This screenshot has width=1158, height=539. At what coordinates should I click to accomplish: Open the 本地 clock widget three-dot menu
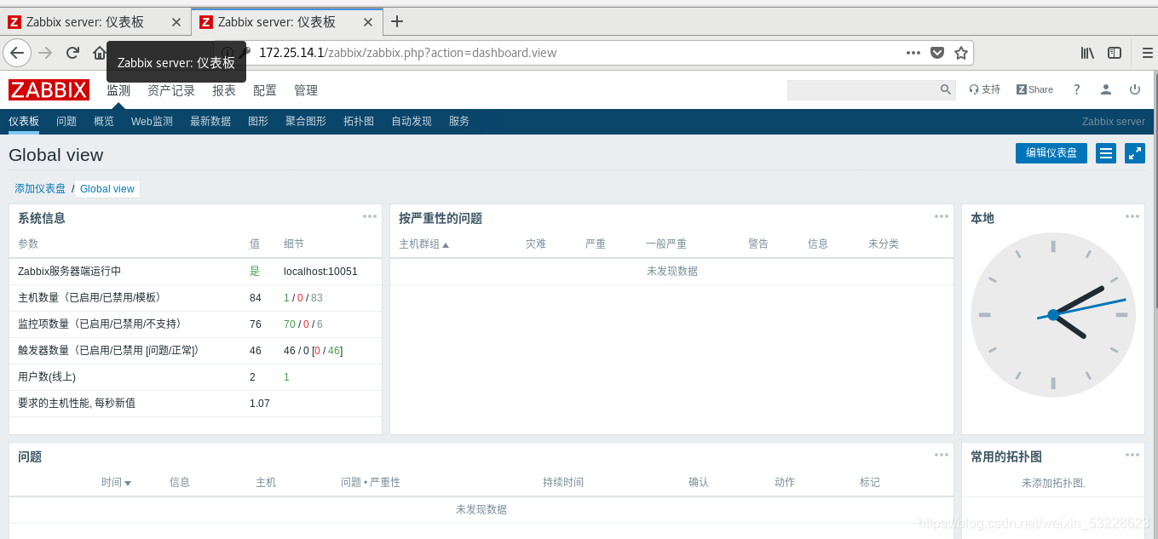pyautogui.click(x=1132, y=216)
